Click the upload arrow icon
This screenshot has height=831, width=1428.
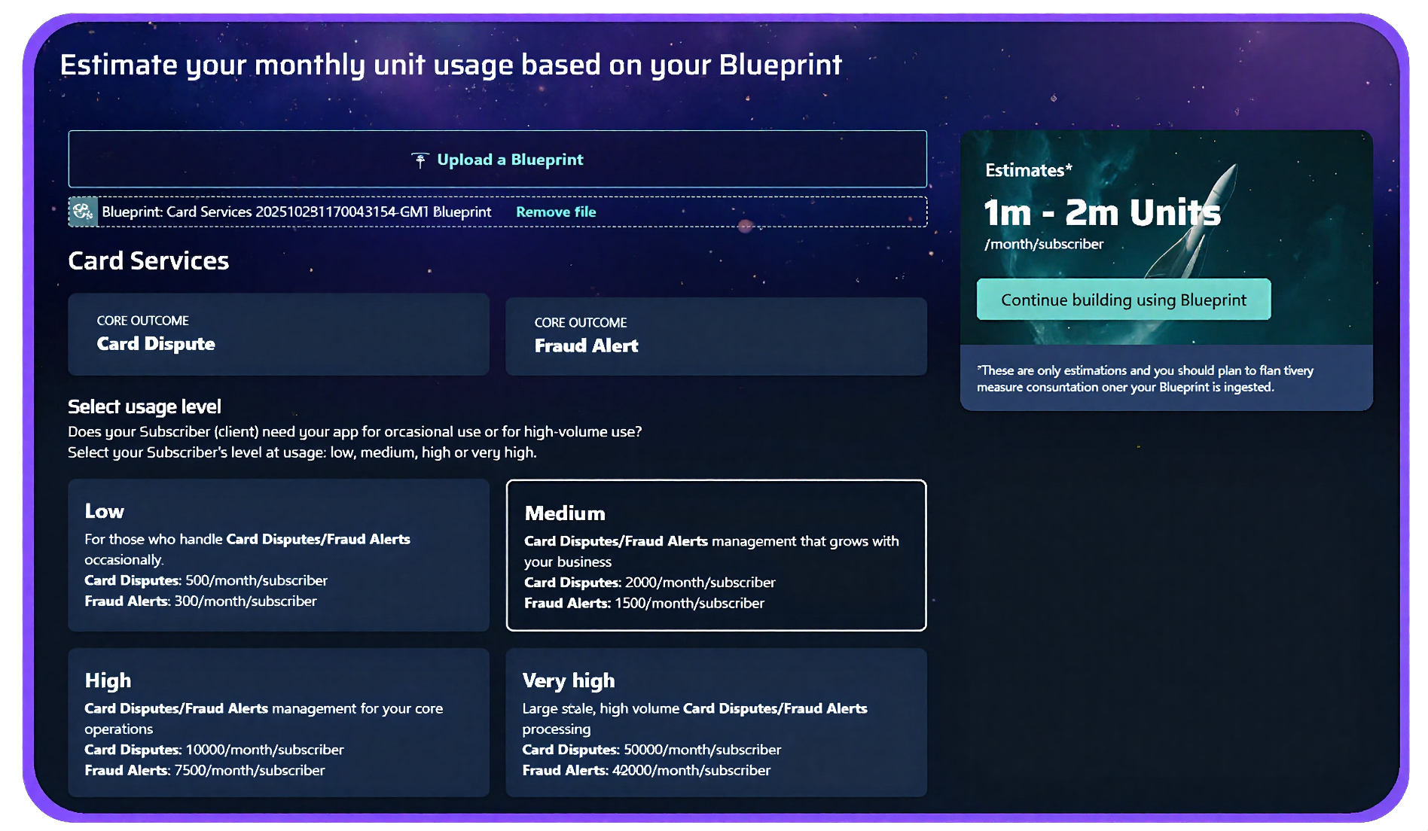click(420, 158)
